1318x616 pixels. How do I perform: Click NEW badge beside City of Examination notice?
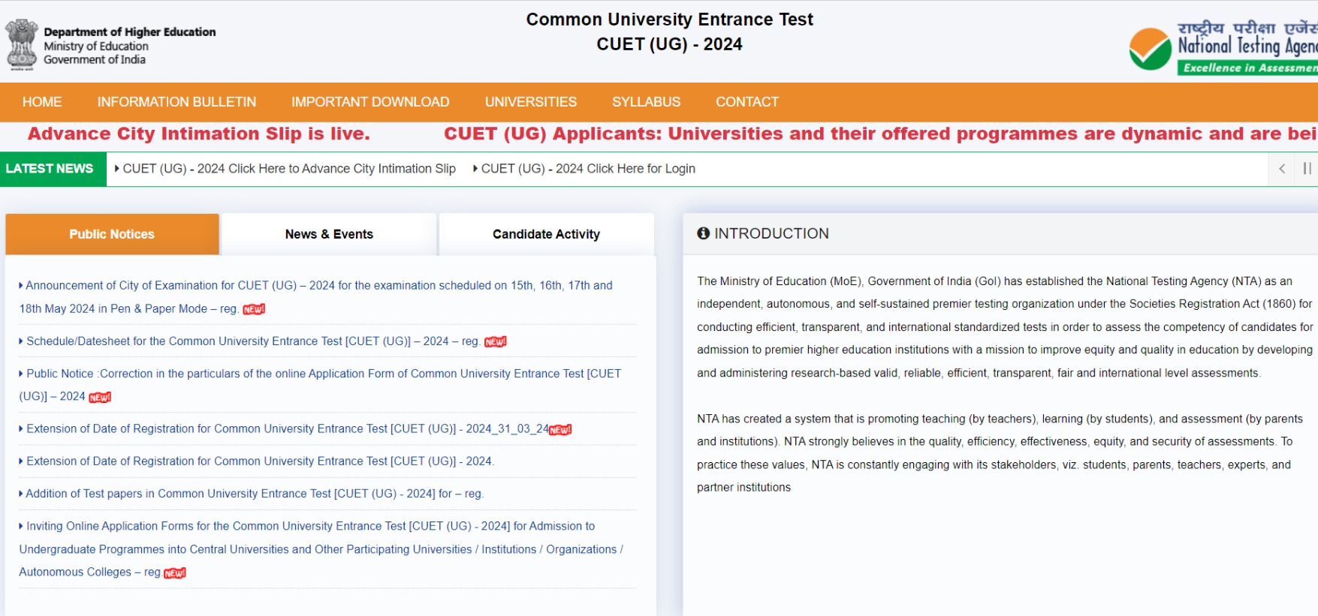tap(254, 309)
